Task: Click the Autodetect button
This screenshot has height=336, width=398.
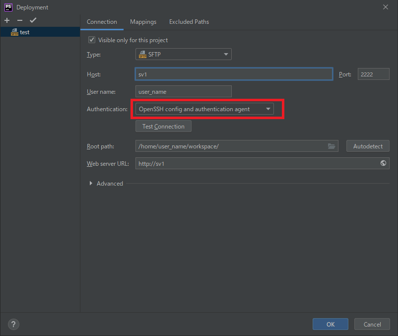Action: coord(368,146)
